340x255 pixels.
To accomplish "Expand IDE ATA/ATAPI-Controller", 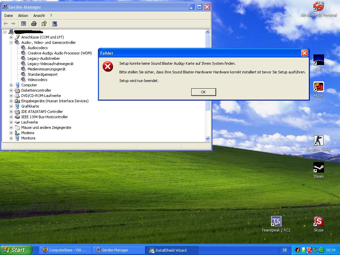I will click(x=11, y=112).
